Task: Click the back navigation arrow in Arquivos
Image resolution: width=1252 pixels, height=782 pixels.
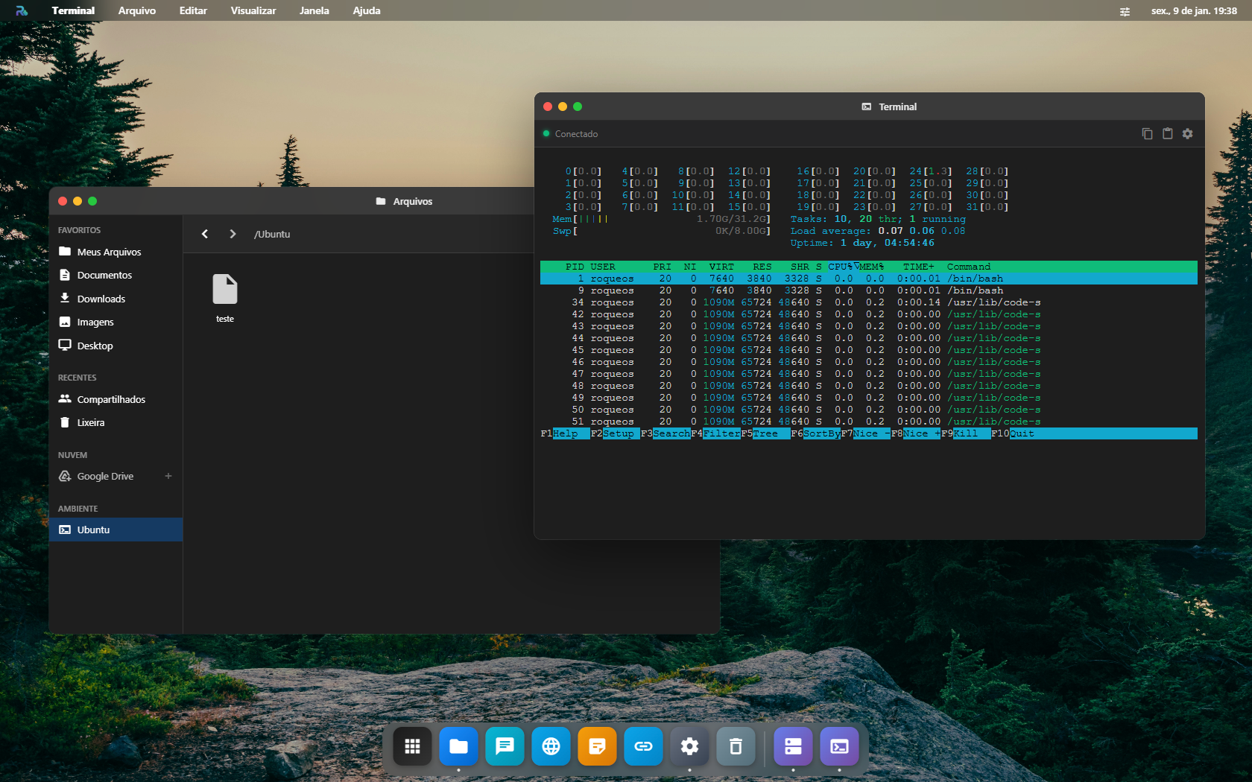Action: (x=204, y=234)
